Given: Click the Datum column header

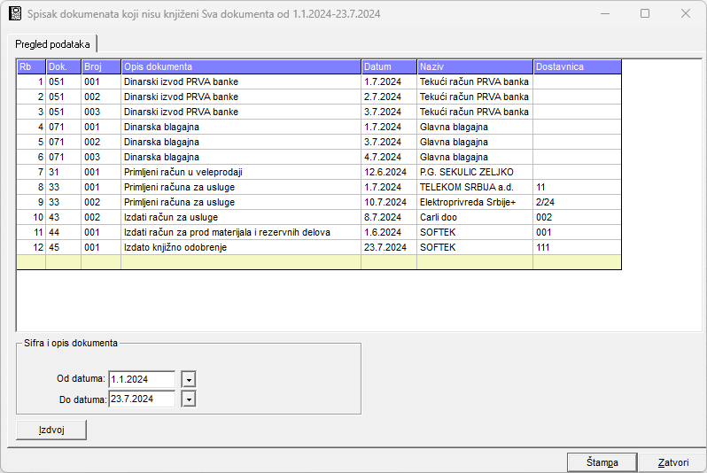Looking at the screenshot, I should pyautogui.click(x=388, y=66).
